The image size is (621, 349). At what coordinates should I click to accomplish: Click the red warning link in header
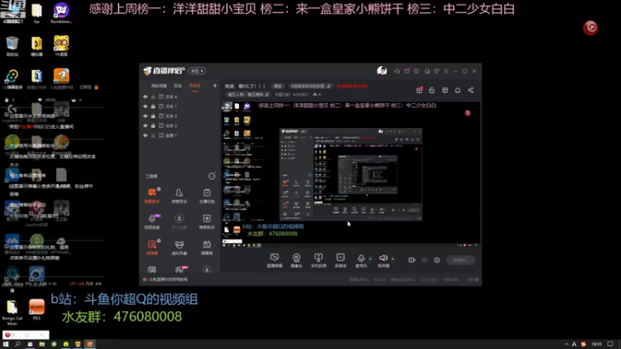pos(352,86)
